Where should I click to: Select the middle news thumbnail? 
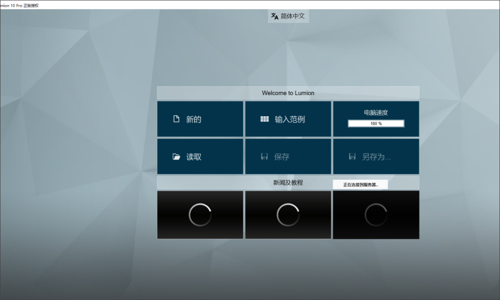288,214
